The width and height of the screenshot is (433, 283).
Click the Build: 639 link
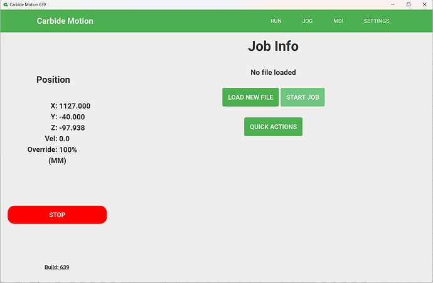coord(57,267)
